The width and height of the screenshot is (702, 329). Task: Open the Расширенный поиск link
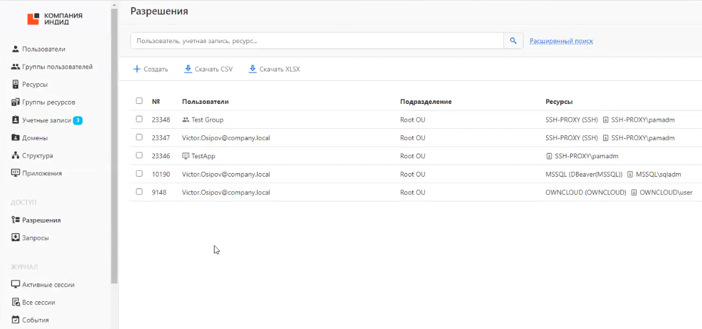pos(561,41)
